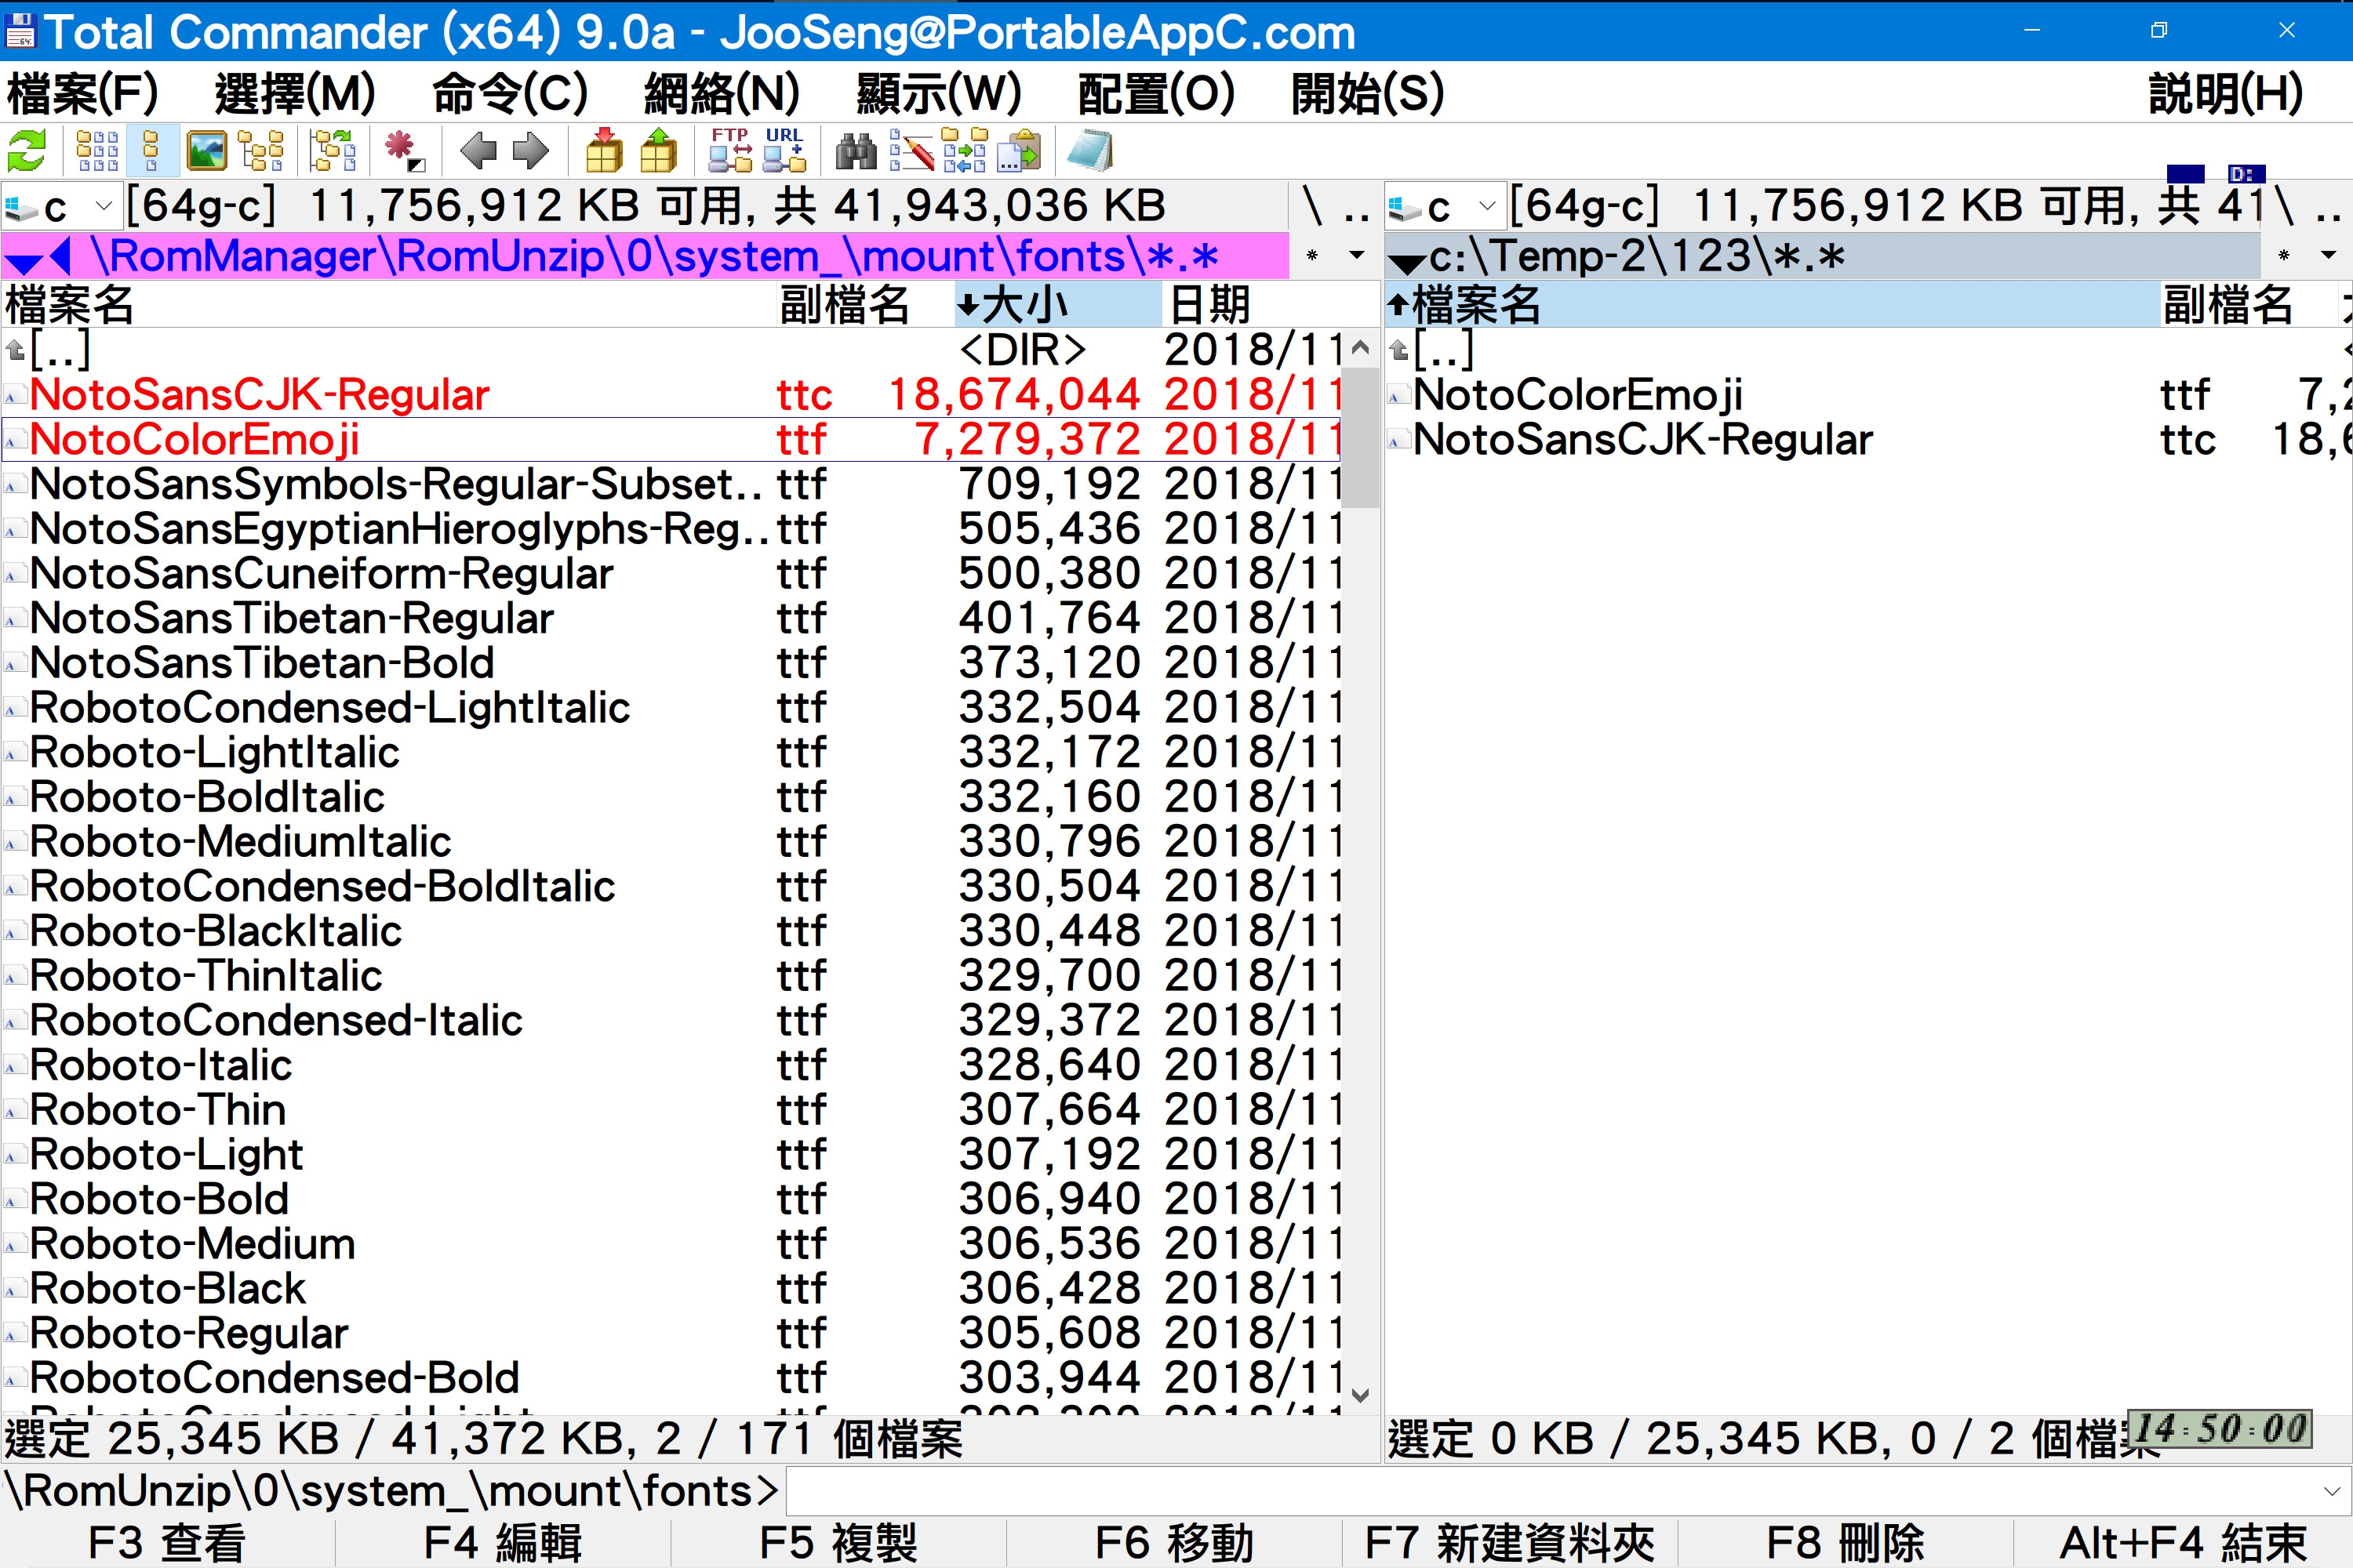This screenshot has height=1568, width=2353.
Task: Go back with the left arrow icon
Action: coord(478,152)
